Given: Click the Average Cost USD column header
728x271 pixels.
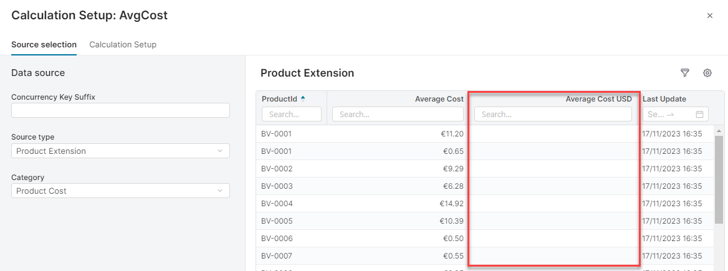Looking at the screenshot, I should [598, 99].
